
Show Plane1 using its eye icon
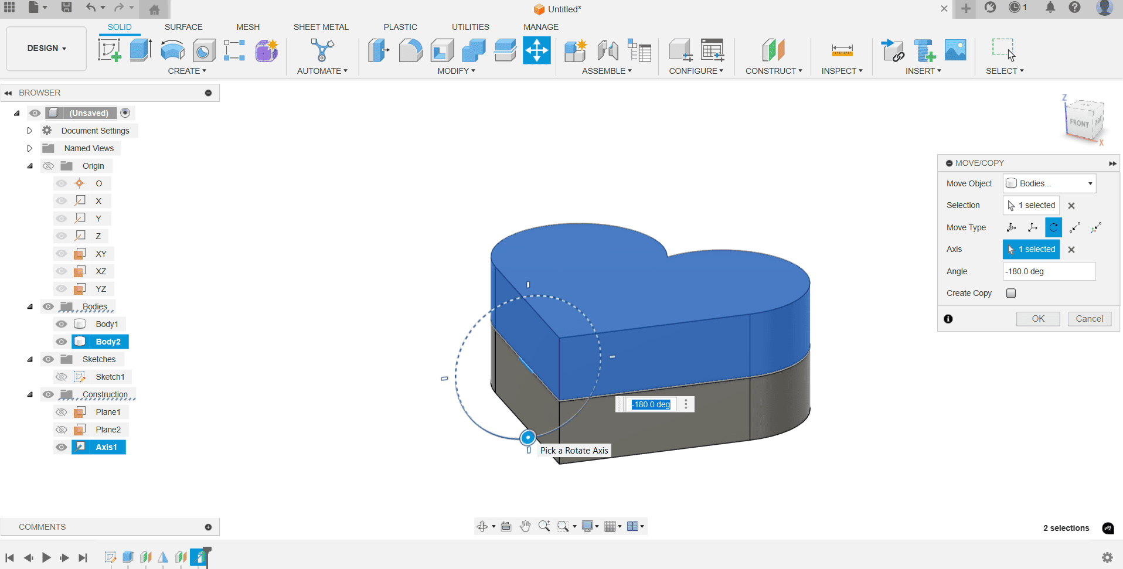(62, 412)
